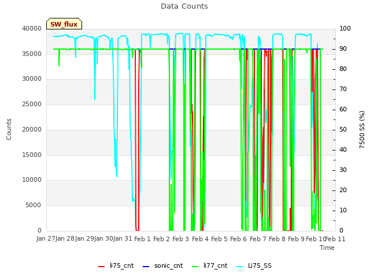The height and width of the screenshot is (277, 370).
Task: Click the 50 right axis tick label
Action: pyautogui.click(x=343, y=129)
